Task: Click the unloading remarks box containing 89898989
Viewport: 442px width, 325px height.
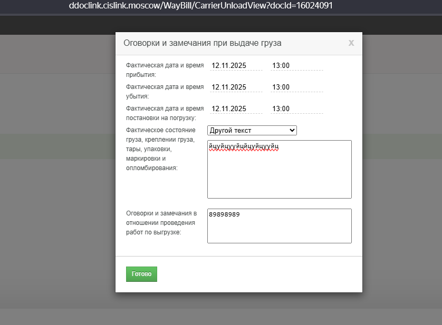Action: 280,226
